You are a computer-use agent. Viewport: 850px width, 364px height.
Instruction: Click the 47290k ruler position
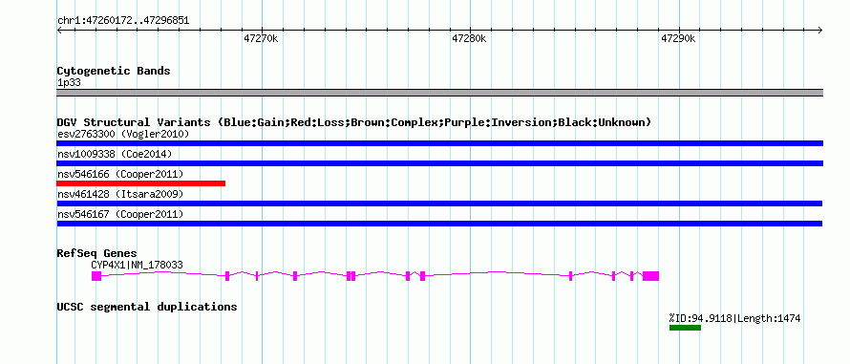[678, 38]
